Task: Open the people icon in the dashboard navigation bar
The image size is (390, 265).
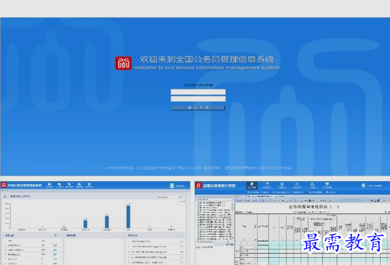Action: tap(79, 185)
